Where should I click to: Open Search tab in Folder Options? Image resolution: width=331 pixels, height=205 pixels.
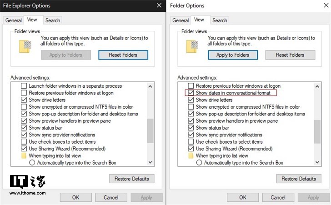pyautogui.click(x=220, y=20)
